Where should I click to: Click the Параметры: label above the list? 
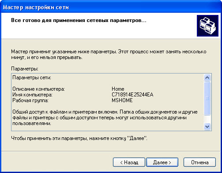click(x=25, y=69)
